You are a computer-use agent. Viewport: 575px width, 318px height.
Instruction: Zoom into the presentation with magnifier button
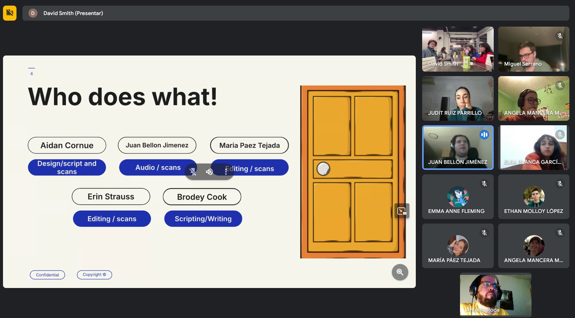pos(400,272)
